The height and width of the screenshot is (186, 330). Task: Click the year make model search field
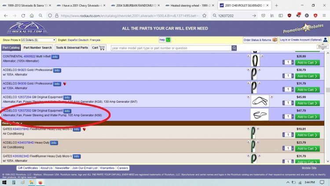pos(171,48)
